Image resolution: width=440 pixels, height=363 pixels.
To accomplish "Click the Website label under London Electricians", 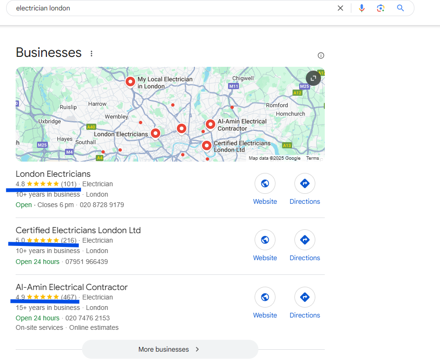I will (265, 201).
